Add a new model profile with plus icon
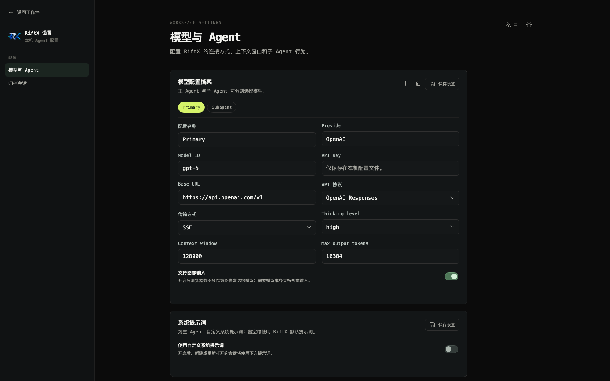This screenshot has height=381, width=610. pyautogui.click(x=405, y=83)
